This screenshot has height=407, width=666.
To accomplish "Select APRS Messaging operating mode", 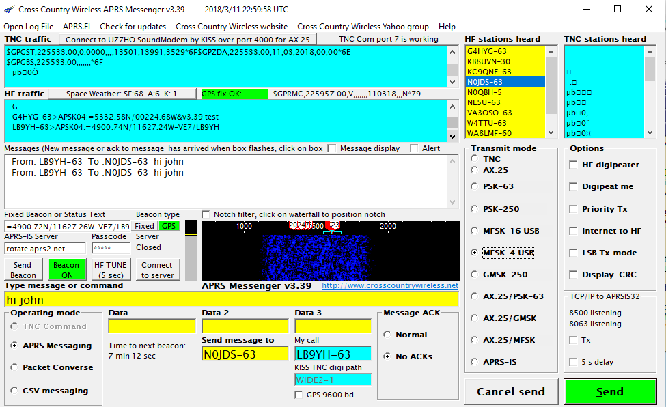I will pyautogui.click(x=14, y=346).
